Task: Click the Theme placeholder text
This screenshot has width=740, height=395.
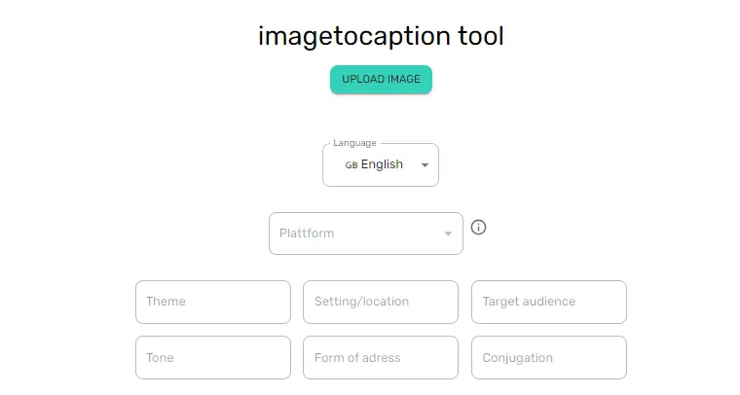Action: click(x=166, y=302)
